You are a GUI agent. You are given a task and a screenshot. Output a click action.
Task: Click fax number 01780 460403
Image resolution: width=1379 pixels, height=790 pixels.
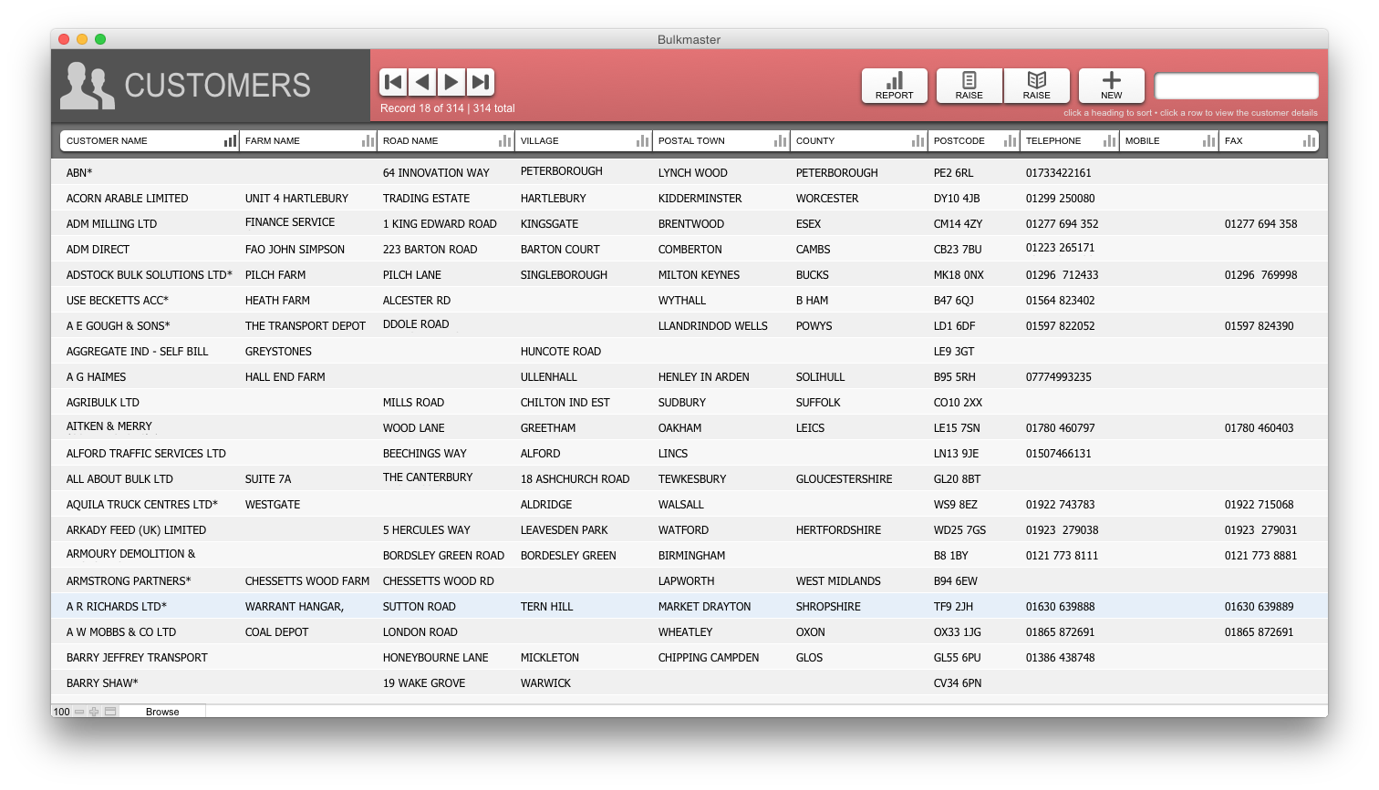point(1259,427)
